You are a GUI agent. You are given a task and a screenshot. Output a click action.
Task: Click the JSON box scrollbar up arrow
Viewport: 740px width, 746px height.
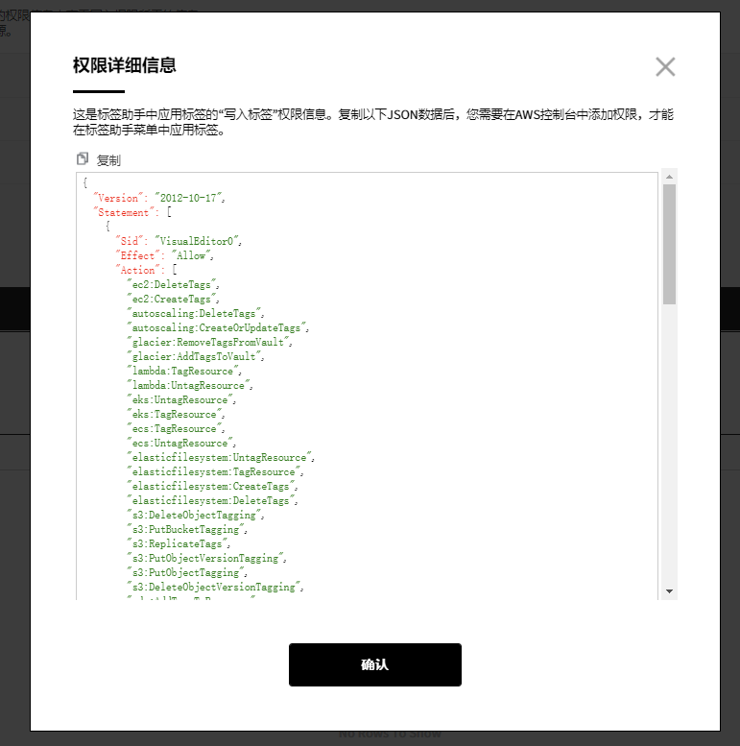pos(669,176)
